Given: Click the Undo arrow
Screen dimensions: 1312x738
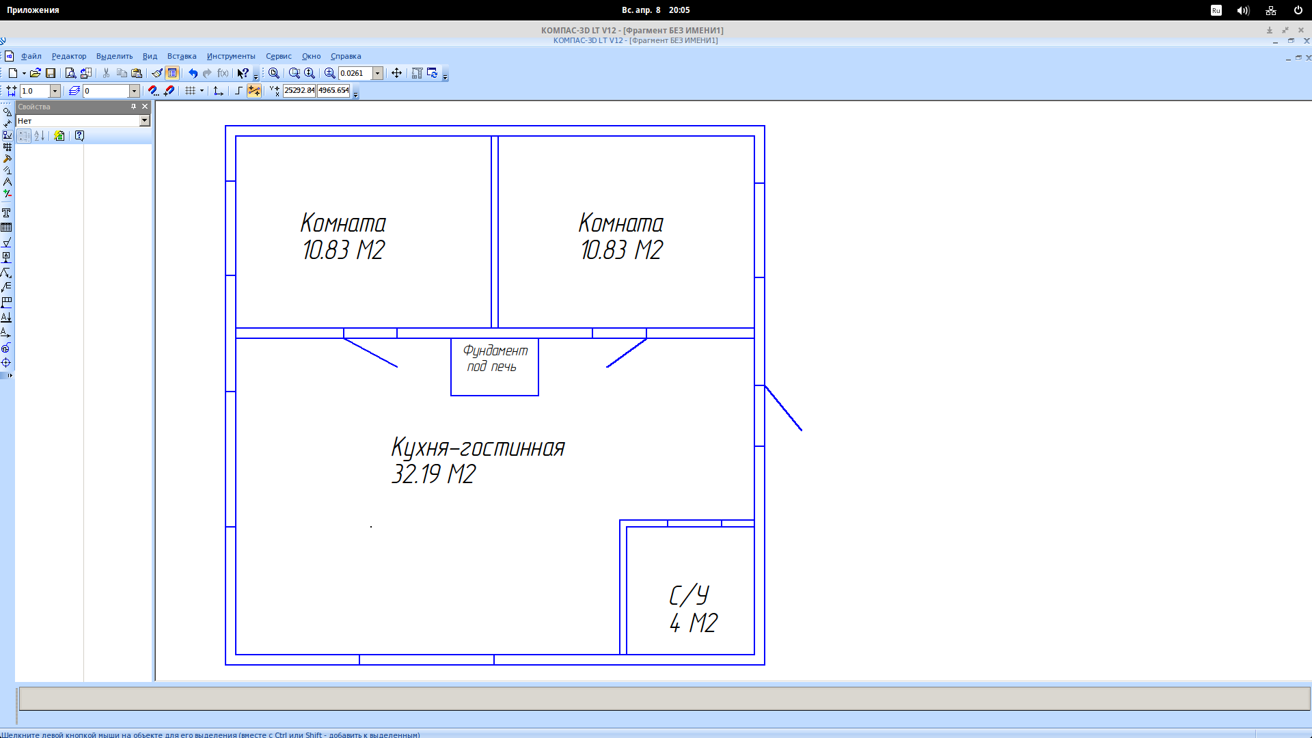Looking at the screenshot, I should tap(193, 73).
